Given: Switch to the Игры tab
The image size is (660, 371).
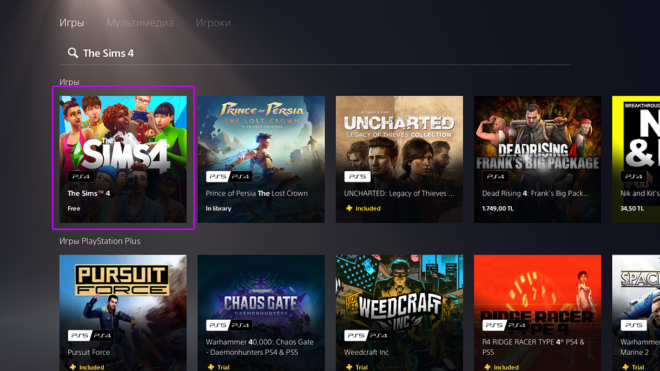Looking at the screenshot, I should (72, 22).
